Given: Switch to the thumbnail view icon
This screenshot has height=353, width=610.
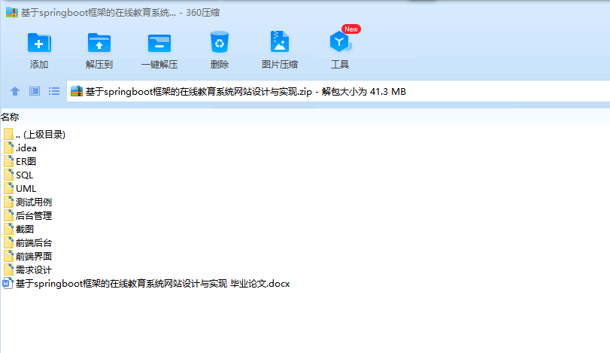Looking at the screenshot, I should click(x=35, y=92).
